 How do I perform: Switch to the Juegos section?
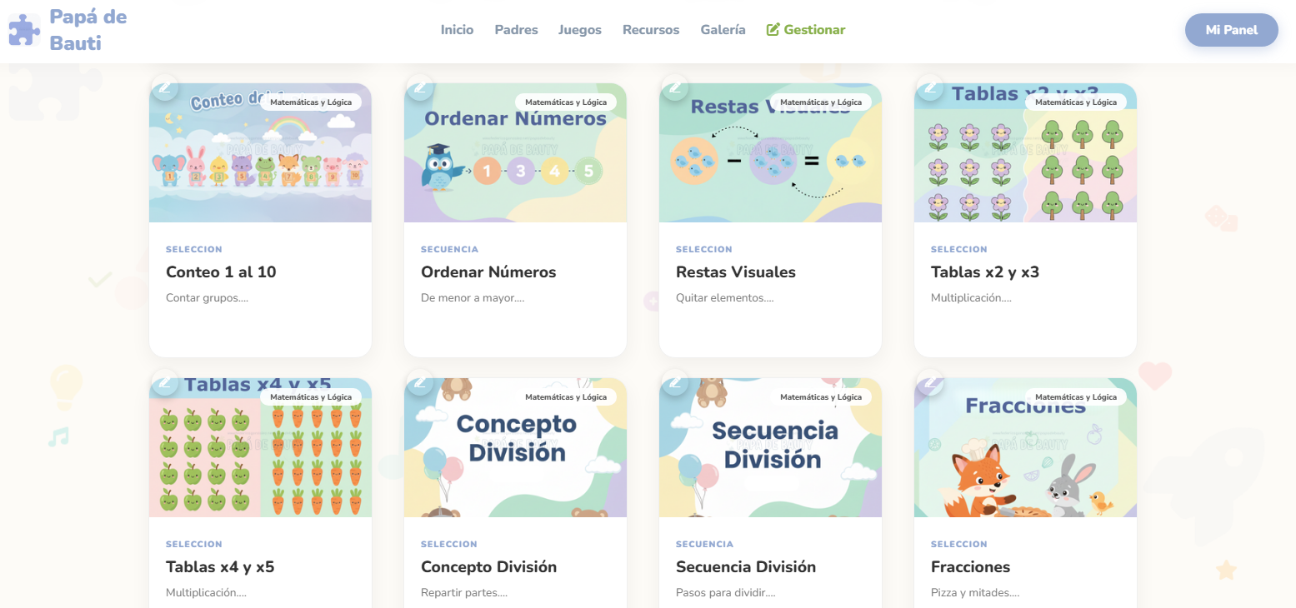(x=580, y=30)
